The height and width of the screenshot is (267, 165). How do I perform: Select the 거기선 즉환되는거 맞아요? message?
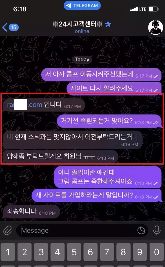point(109,121)
